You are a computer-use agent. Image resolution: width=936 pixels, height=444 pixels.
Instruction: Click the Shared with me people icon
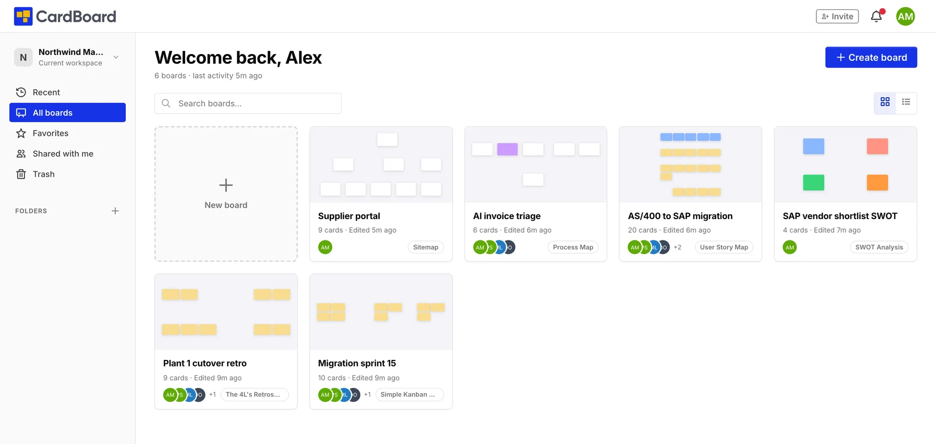(21, 154)
